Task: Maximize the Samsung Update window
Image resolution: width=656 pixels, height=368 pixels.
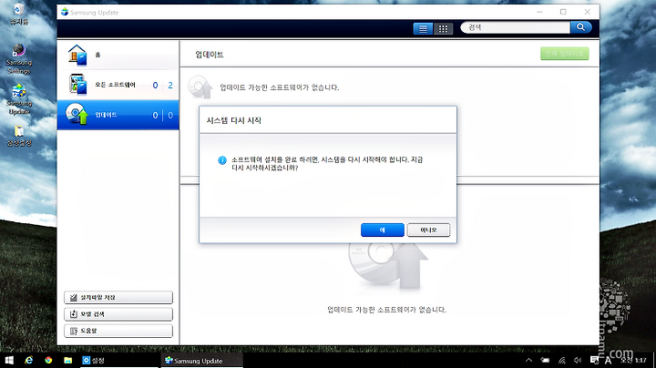Action: 563,12
